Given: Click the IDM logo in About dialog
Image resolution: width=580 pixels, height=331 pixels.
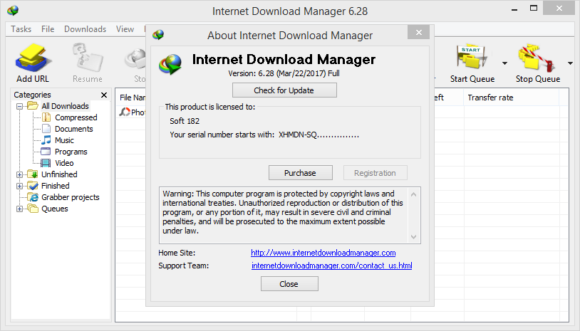Looking at the screenshot, I should point(170,64).
